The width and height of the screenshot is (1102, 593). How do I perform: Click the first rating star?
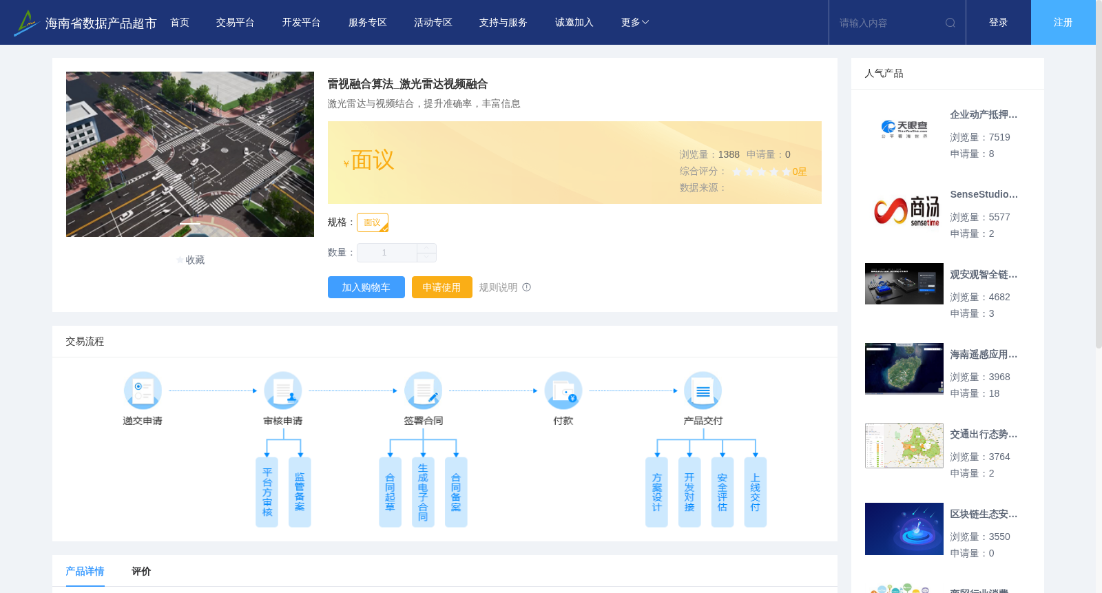737,171
